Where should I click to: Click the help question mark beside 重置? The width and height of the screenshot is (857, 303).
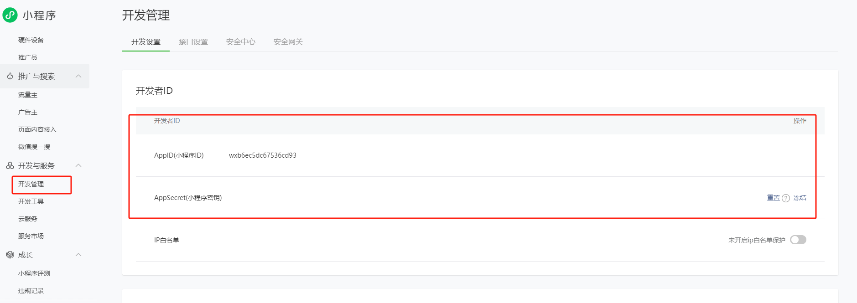coord(786,198)
